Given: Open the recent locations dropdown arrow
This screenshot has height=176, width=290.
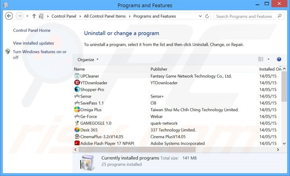Looking at the screenshot, I should pos(27,16).
